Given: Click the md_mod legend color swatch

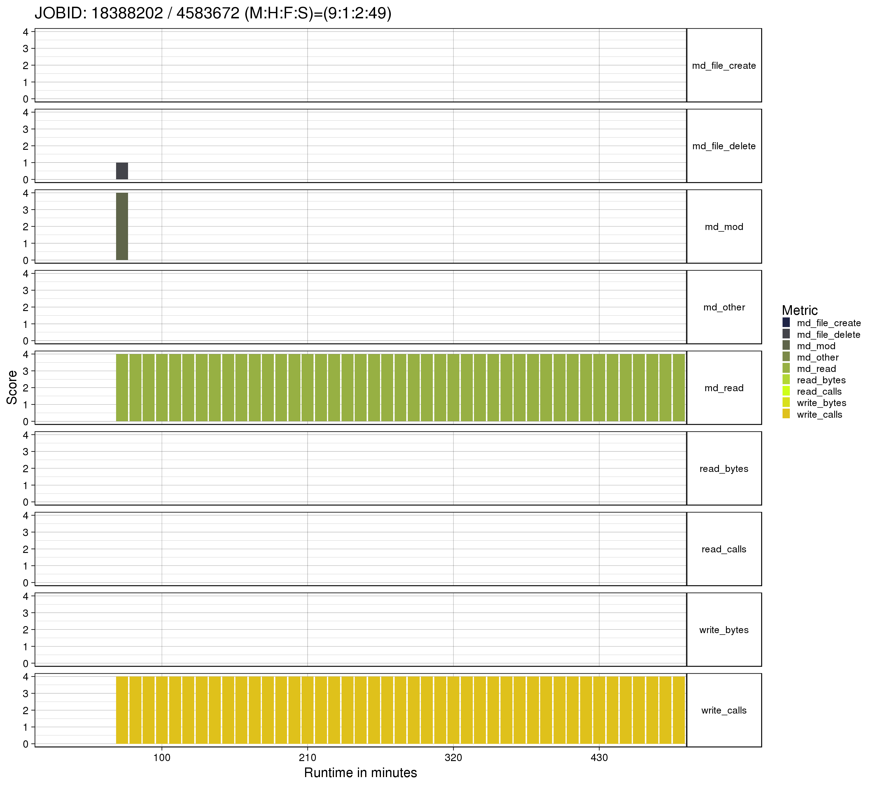Looking at the screenshot, I should (x=786, y=345).
